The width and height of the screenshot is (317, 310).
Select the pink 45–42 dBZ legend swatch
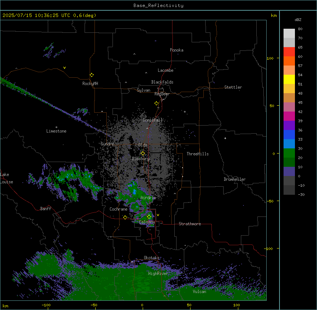point(289,107)
